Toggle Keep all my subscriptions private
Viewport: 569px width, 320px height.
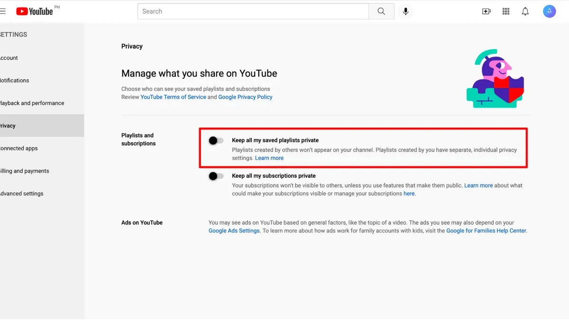(216, 176)
